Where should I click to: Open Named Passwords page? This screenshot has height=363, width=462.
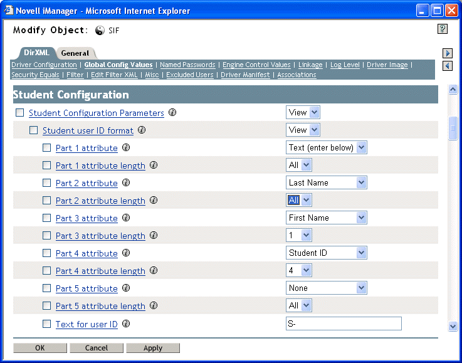(187, 65)
